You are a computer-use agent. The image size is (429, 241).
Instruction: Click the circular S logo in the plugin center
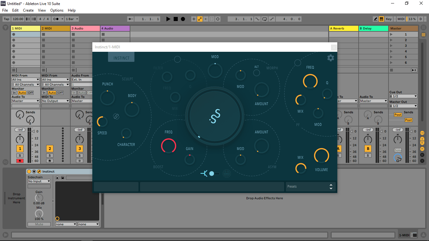pos(215,116)
